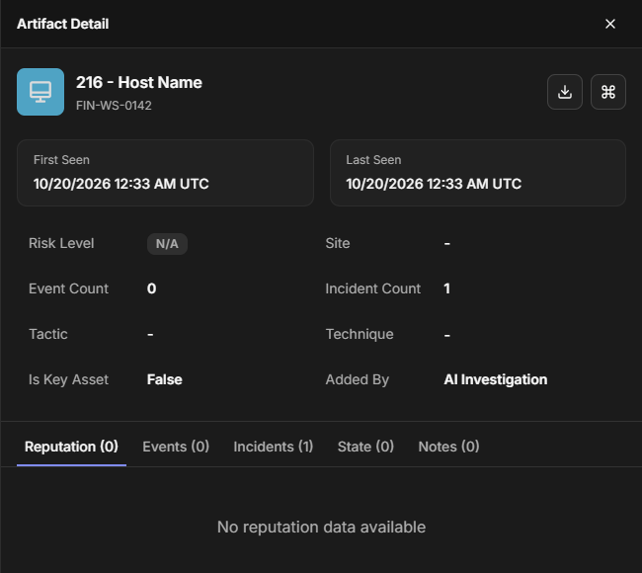Go to the State (0) tab

pos(365,447)
